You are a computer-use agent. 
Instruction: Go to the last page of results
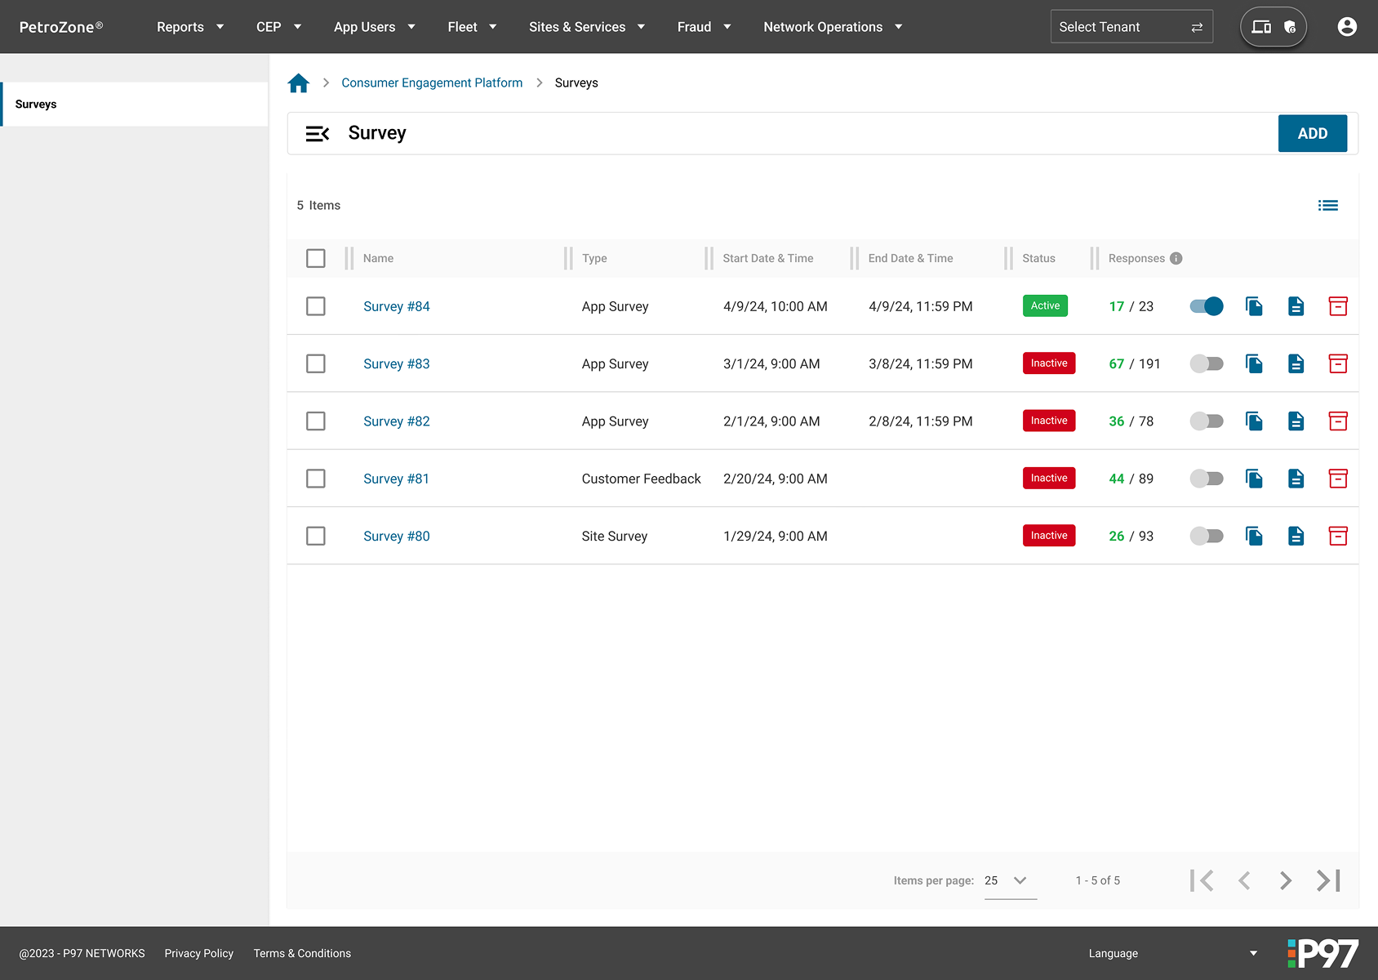[1328, 880]
